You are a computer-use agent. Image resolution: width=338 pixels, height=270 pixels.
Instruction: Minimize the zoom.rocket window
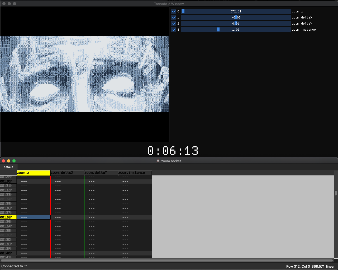9,161
